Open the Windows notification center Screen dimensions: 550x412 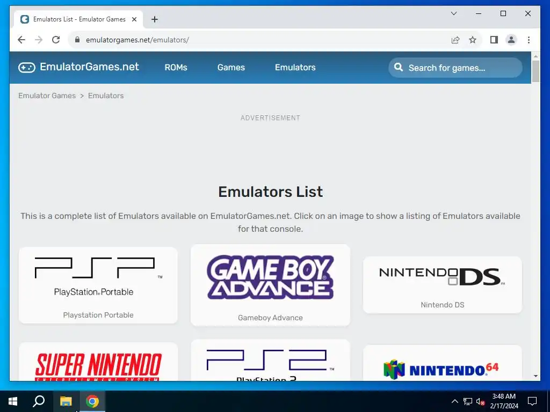click(532, 401)
